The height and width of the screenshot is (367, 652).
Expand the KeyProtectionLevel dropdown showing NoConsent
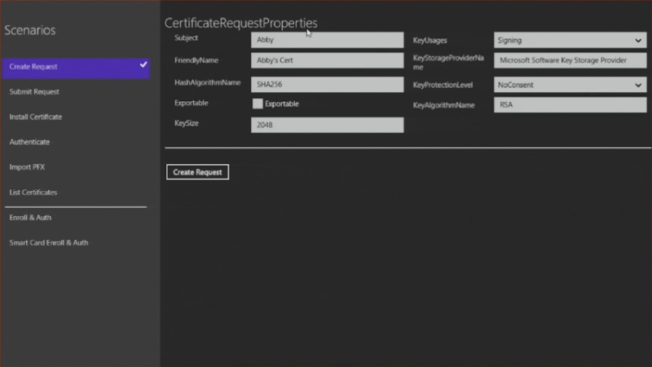pos(570,85)
